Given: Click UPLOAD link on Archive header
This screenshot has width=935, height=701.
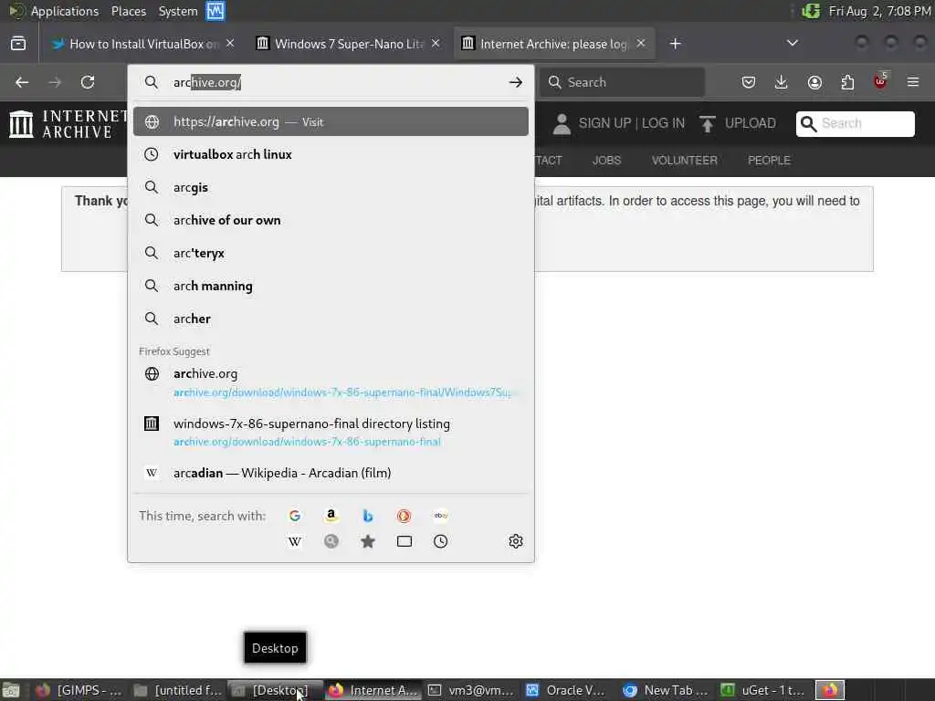Looking at the screenshot, I should point(751,123).
